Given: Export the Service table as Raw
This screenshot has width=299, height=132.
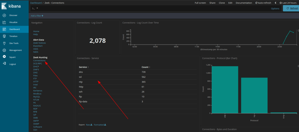Looking at the screenshot, I should tap(89, 125).
